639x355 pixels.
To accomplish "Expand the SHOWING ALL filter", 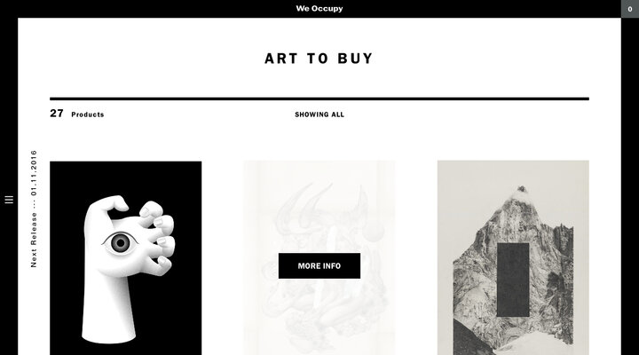I will 319,114.
